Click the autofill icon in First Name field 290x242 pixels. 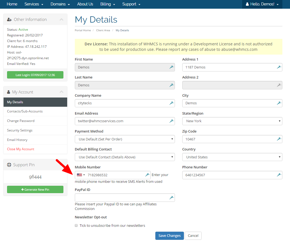pyautogui.click(x=172, y=67)
